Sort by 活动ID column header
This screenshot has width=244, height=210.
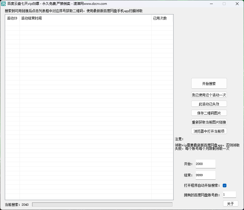click(x=12, y=18)
